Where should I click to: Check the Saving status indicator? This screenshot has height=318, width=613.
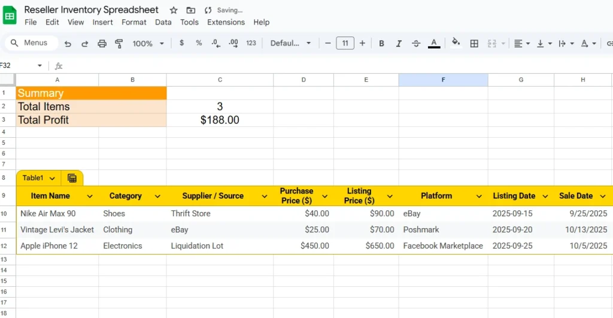point(224,10)
